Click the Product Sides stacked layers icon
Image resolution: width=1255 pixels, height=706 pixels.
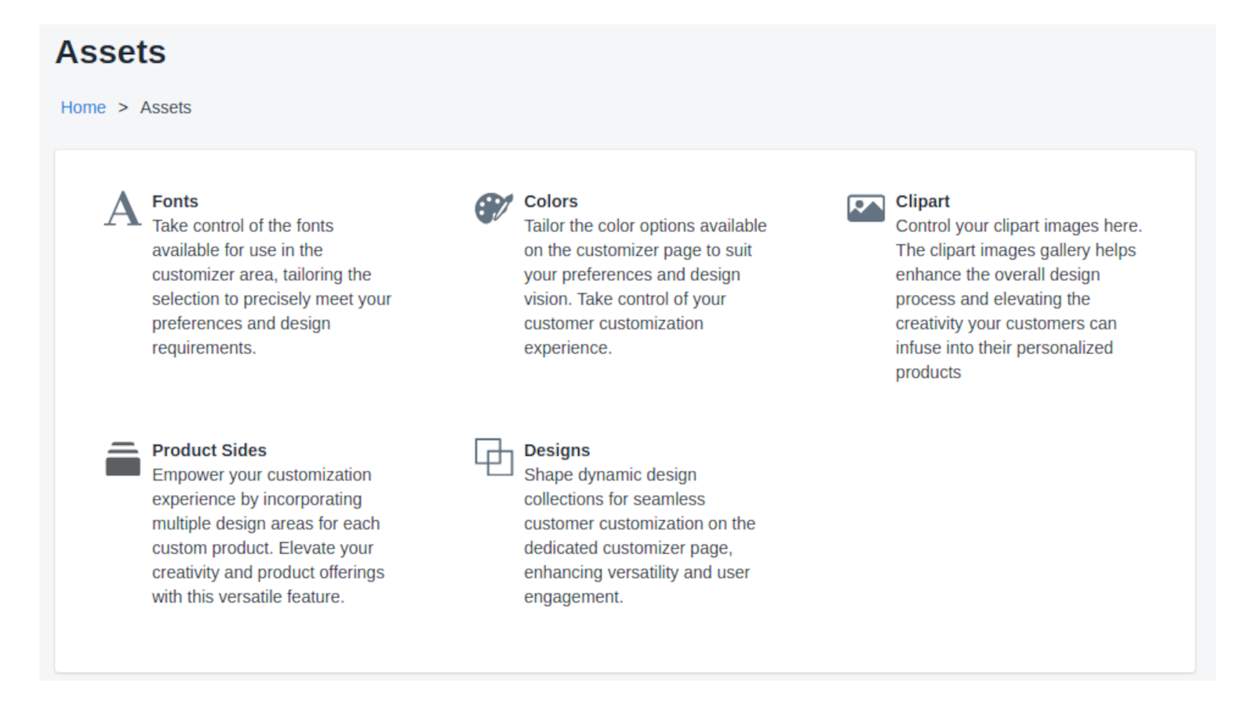click(122, 459)
